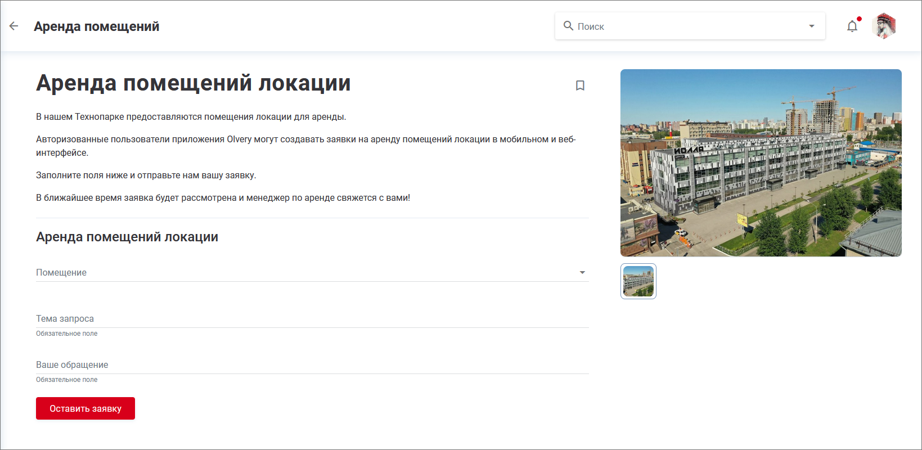Go back using the left arrow icon
This screenshot has width=922, height=450.
click(14, 26)
